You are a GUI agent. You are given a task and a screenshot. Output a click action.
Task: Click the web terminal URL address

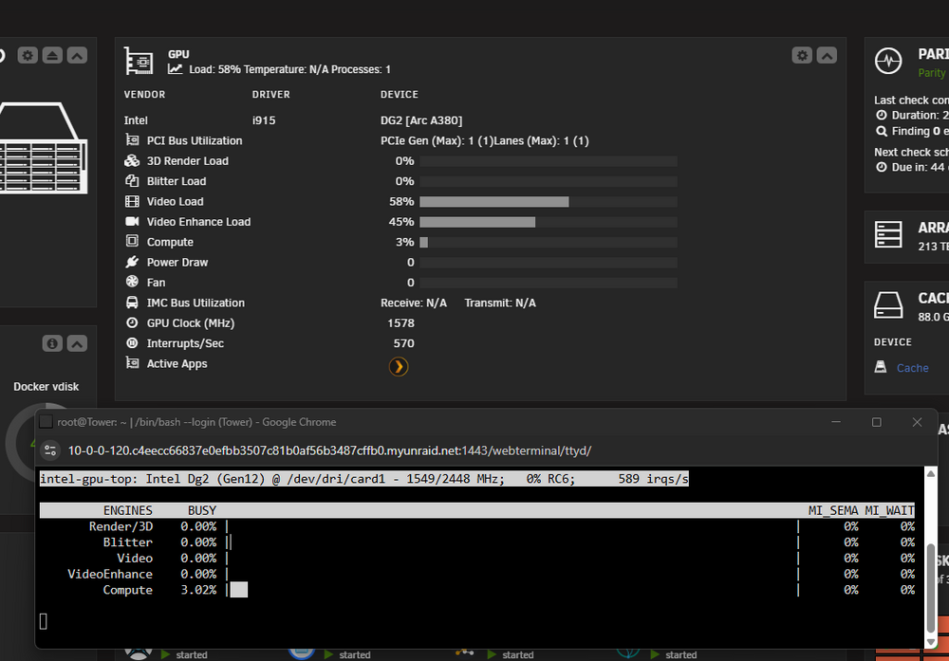pos(329,450)
